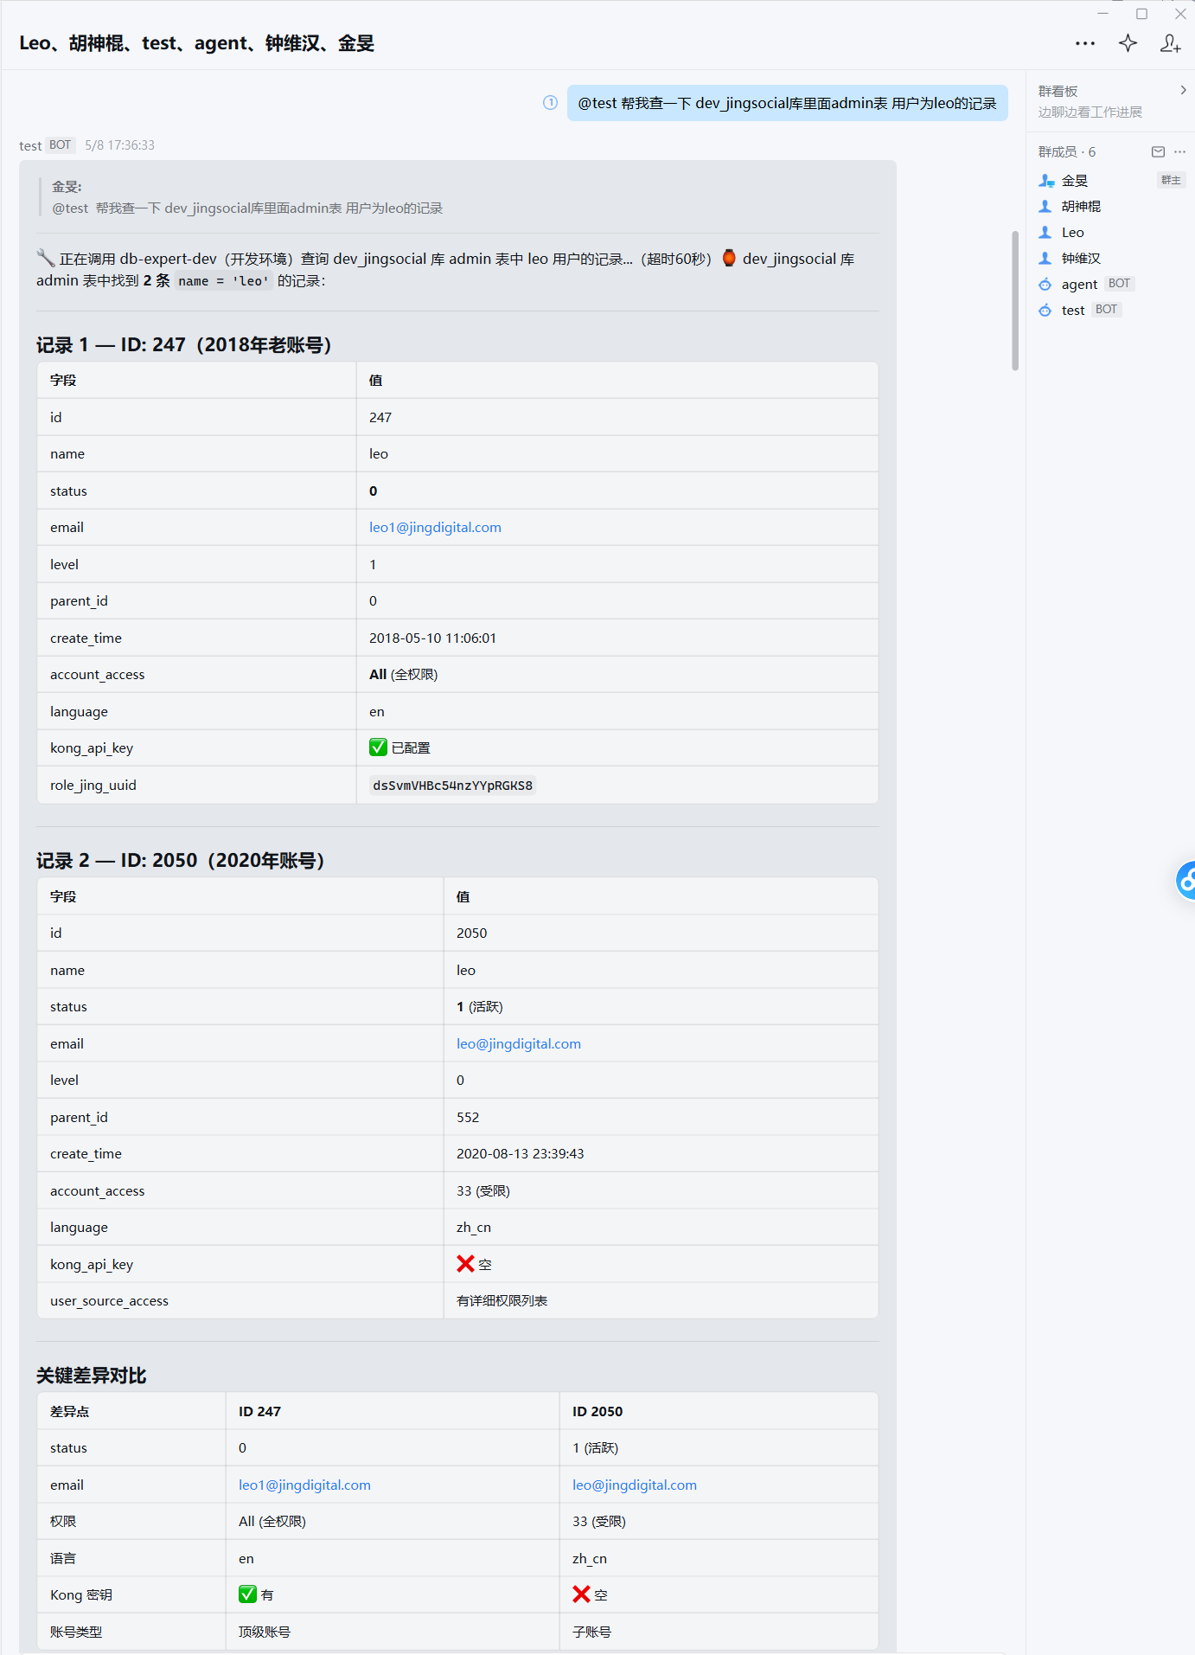Click the parent_id value 552
The image size is (1195, 1655).
pos(468,1117)
